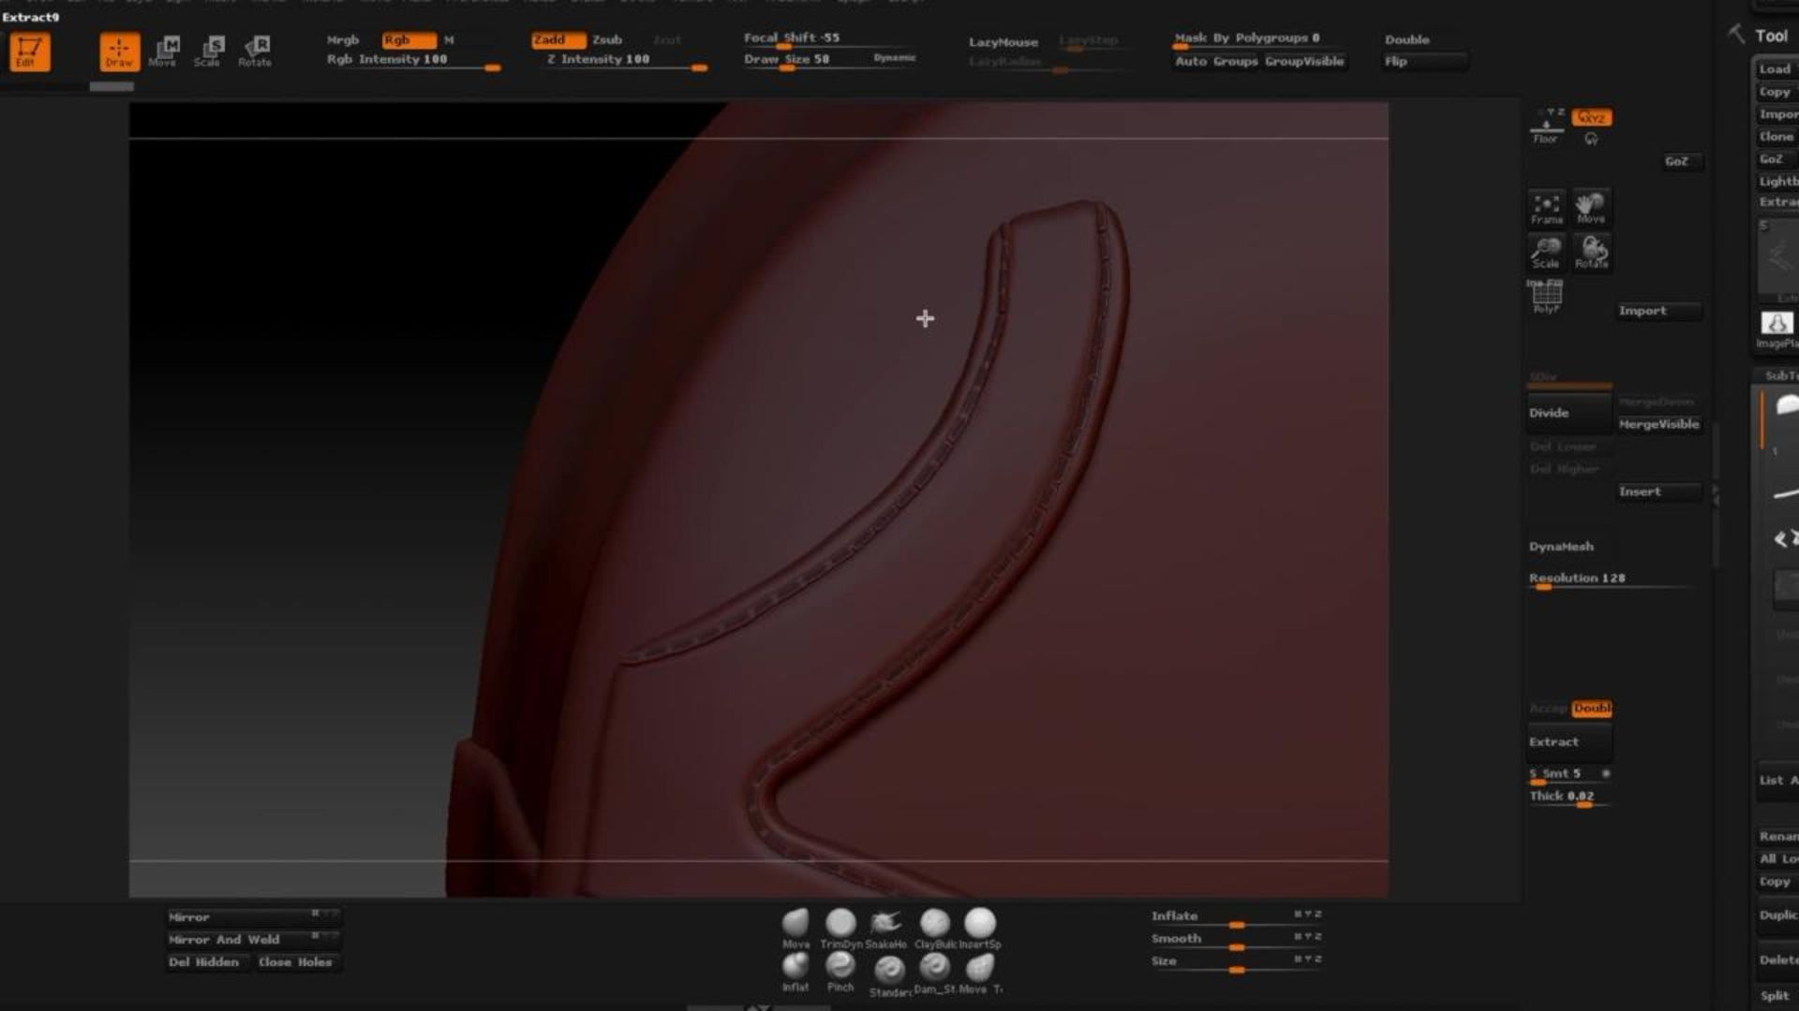Expand the SubTool section
Screen dimensions: 1799x1011
(x=1778, y=375)
